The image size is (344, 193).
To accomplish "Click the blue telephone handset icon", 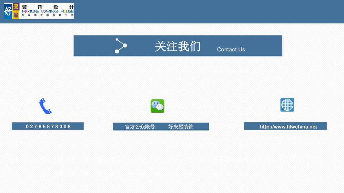I will pyautogui.click(x=45, y=106).
